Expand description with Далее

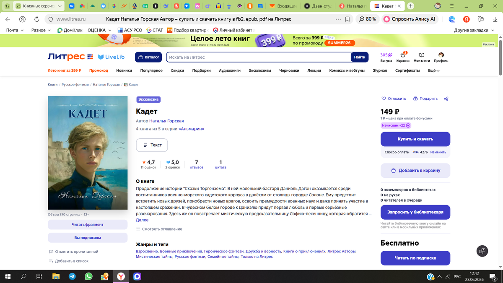point(142,220)
